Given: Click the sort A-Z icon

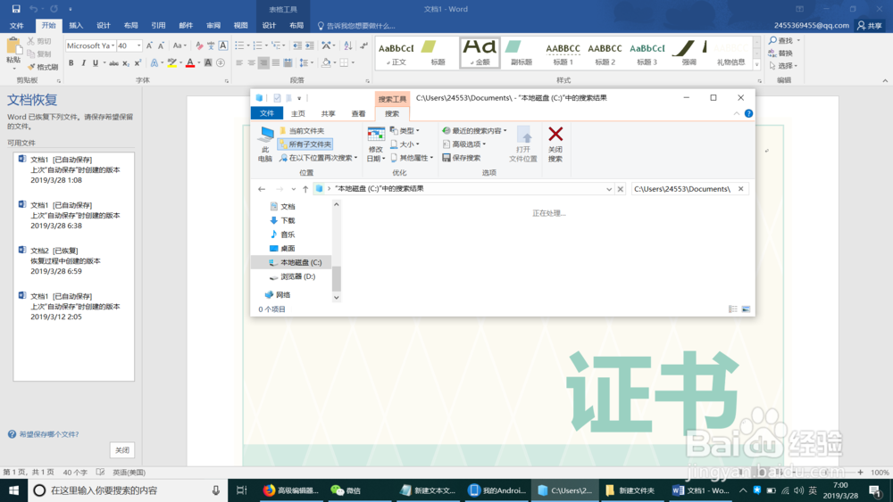Looking at the screenshot, I should [348, 45].
